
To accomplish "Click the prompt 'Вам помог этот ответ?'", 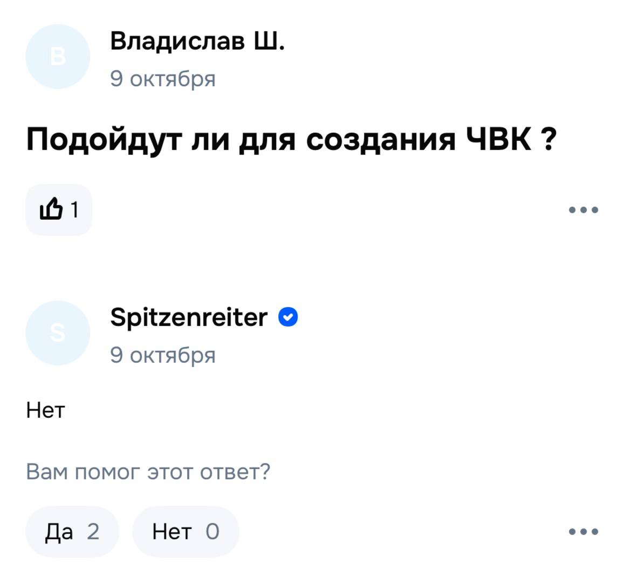I will click(x=149, y=471).
